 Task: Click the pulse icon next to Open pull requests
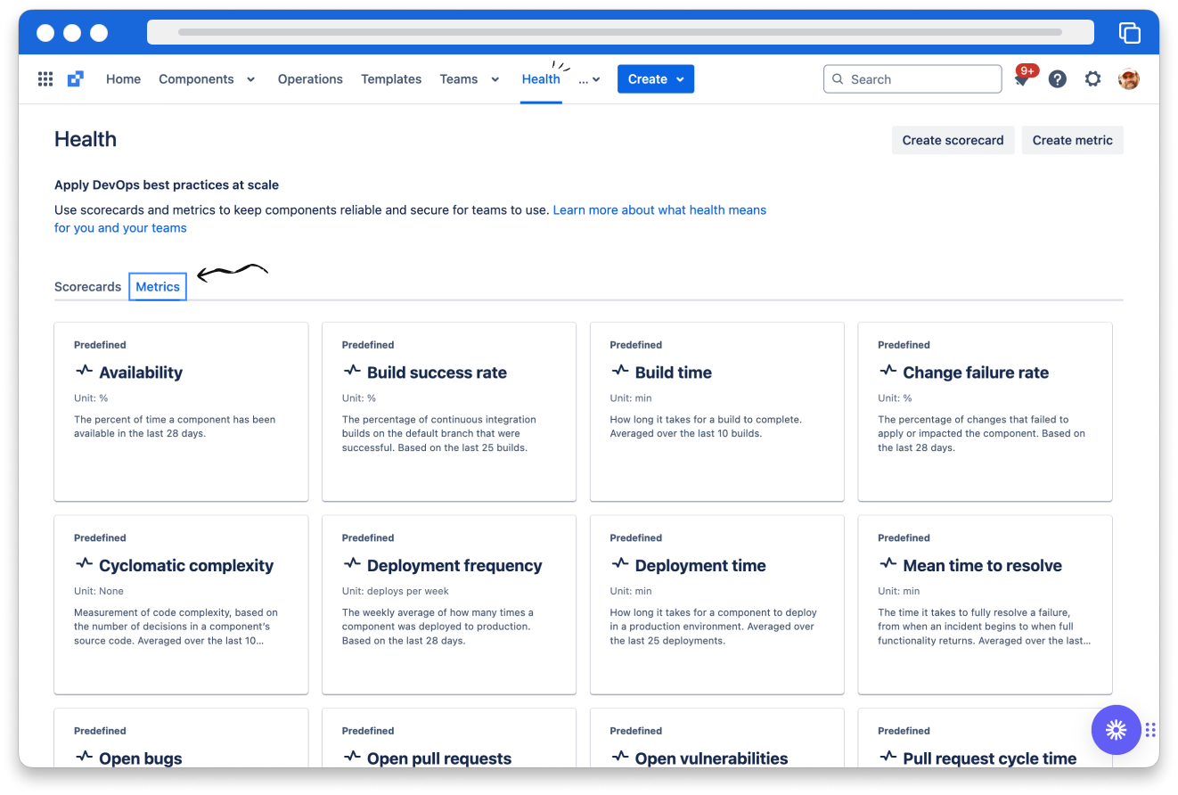pos(352,757)
